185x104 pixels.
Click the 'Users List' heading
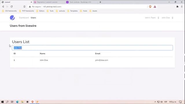(21, 42)
